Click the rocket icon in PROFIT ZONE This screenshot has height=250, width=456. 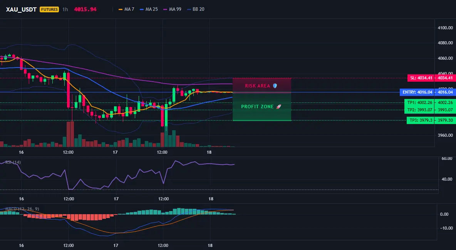278,107
